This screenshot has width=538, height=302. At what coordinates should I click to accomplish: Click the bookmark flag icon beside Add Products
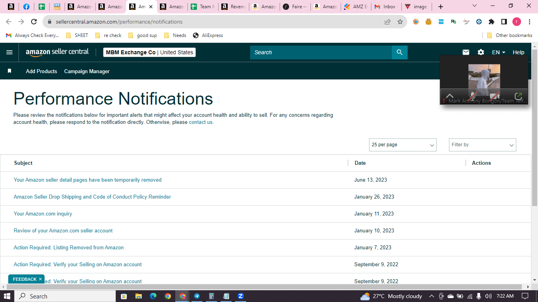9,71
